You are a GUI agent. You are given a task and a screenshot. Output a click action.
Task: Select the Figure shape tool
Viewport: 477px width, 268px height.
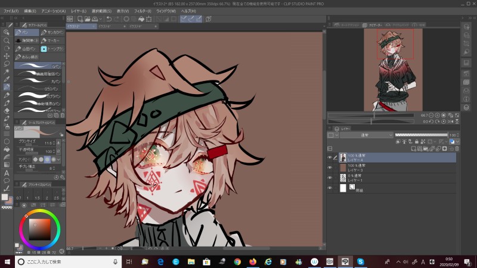pyautogui.click(x=7, y=142)
